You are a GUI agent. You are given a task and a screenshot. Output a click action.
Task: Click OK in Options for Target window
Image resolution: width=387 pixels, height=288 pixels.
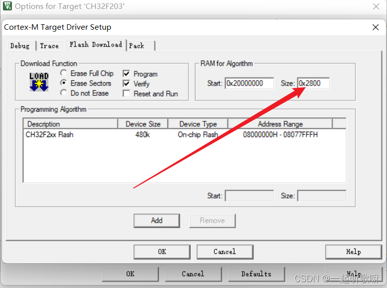(x=130, y=274)
